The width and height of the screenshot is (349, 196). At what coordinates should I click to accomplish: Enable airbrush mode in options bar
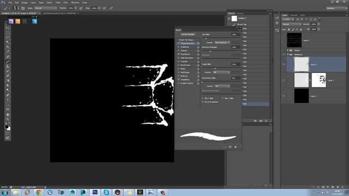[104, 8]
